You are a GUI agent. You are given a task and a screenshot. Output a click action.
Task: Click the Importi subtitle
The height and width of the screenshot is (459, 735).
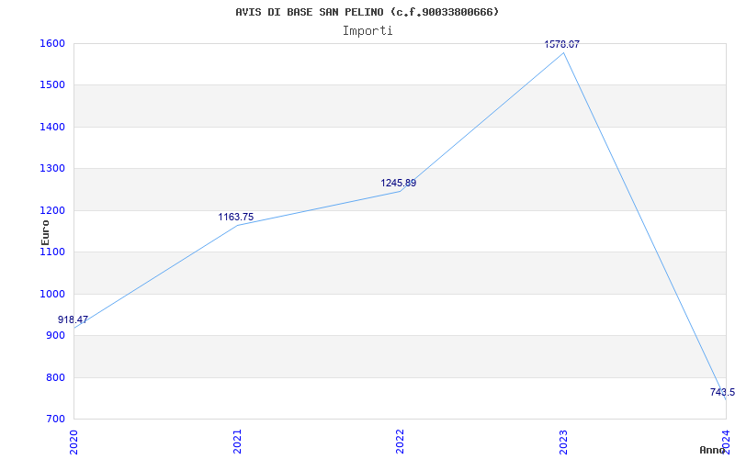coord(367,31)
